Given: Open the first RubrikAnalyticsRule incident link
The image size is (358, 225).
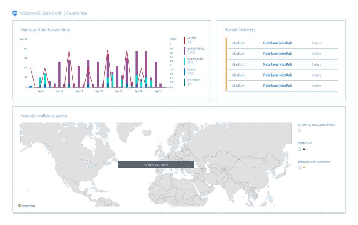Looking at the screenshot, I should coord(278,43).
